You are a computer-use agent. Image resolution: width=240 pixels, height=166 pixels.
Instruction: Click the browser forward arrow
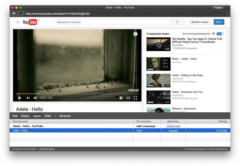(20, 13)
